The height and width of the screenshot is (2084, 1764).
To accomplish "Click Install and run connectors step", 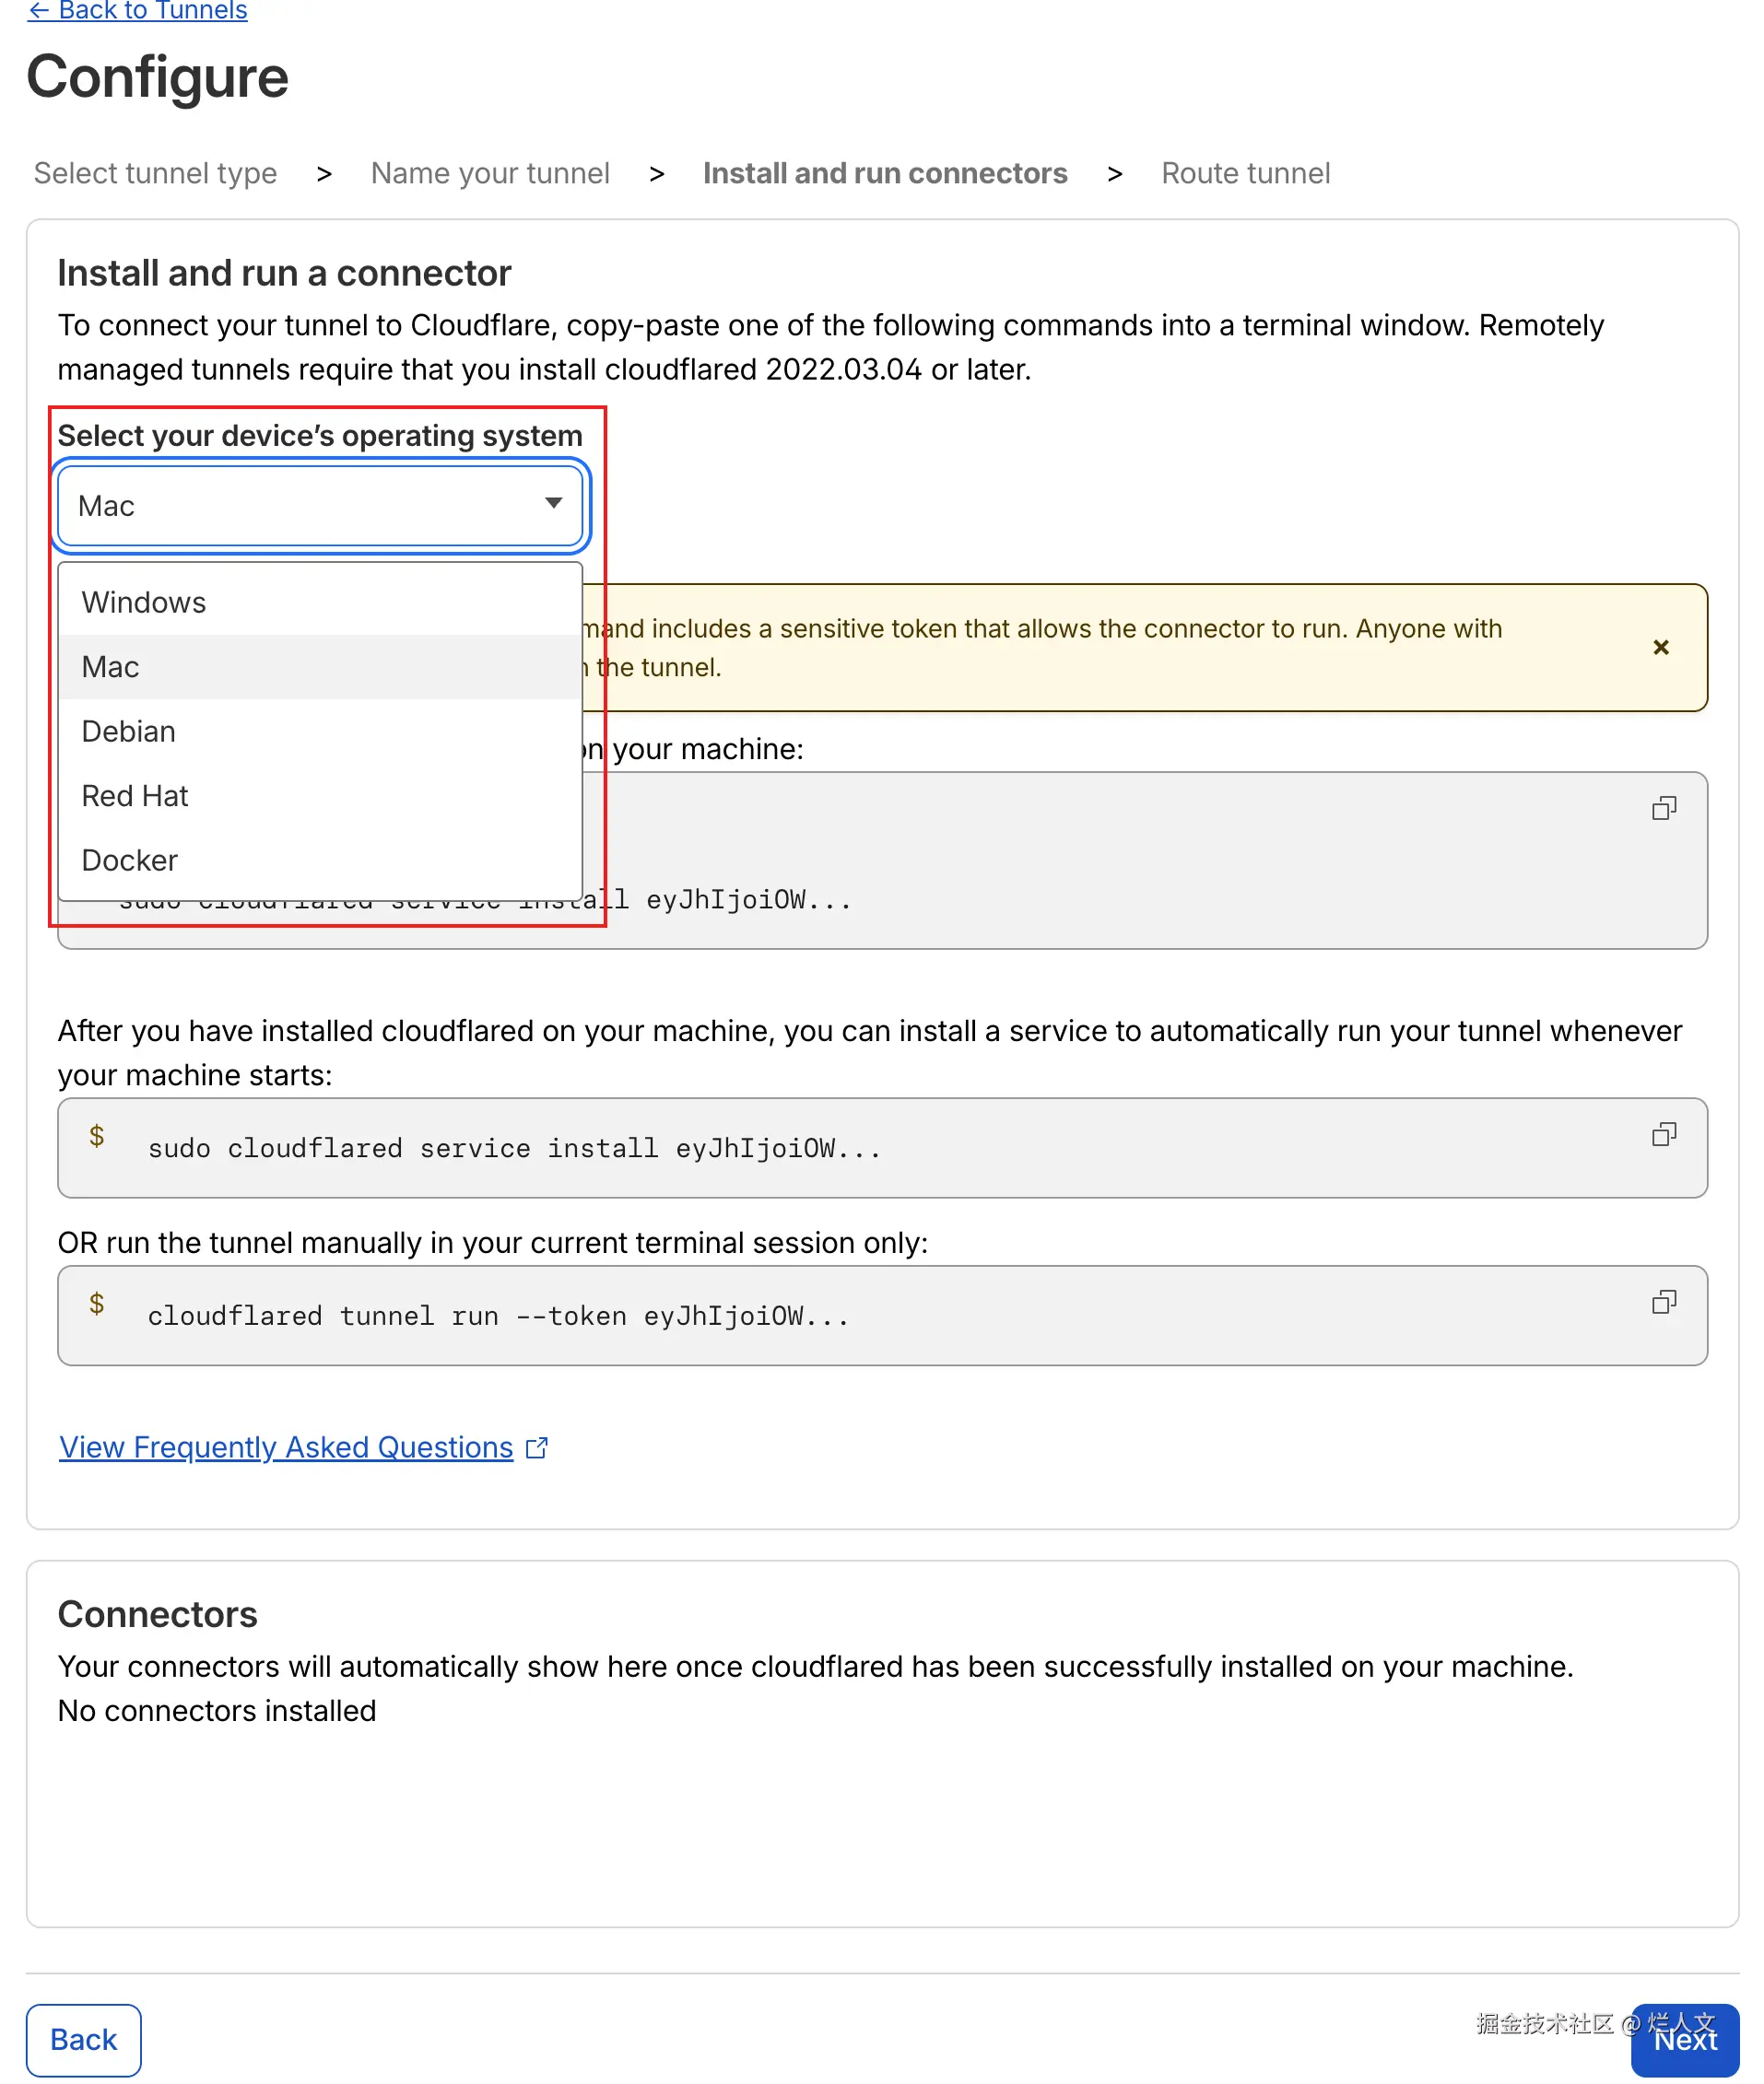I will 885,173.
